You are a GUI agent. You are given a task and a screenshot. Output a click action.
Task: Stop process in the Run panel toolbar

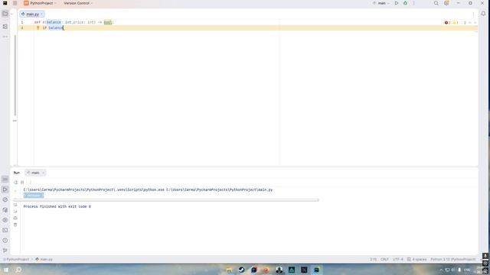point(22,183)
